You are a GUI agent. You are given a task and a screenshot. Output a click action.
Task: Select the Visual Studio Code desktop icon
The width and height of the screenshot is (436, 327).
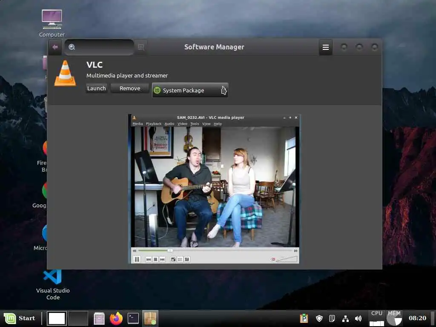point(53,285)
